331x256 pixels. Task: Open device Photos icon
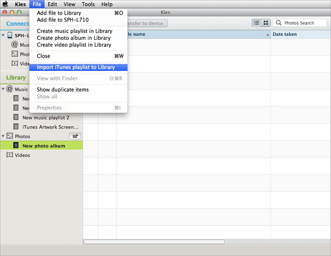pyautogui.click(x=15, y=54)
